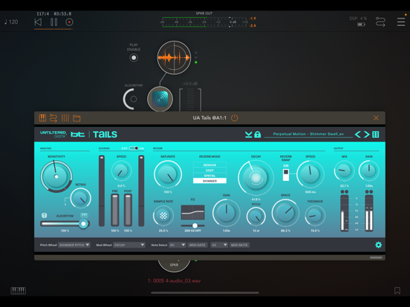Open Pitch Wheel SHIMMER PITCH dropdown
410x307 pixels.
coord(74,245)
